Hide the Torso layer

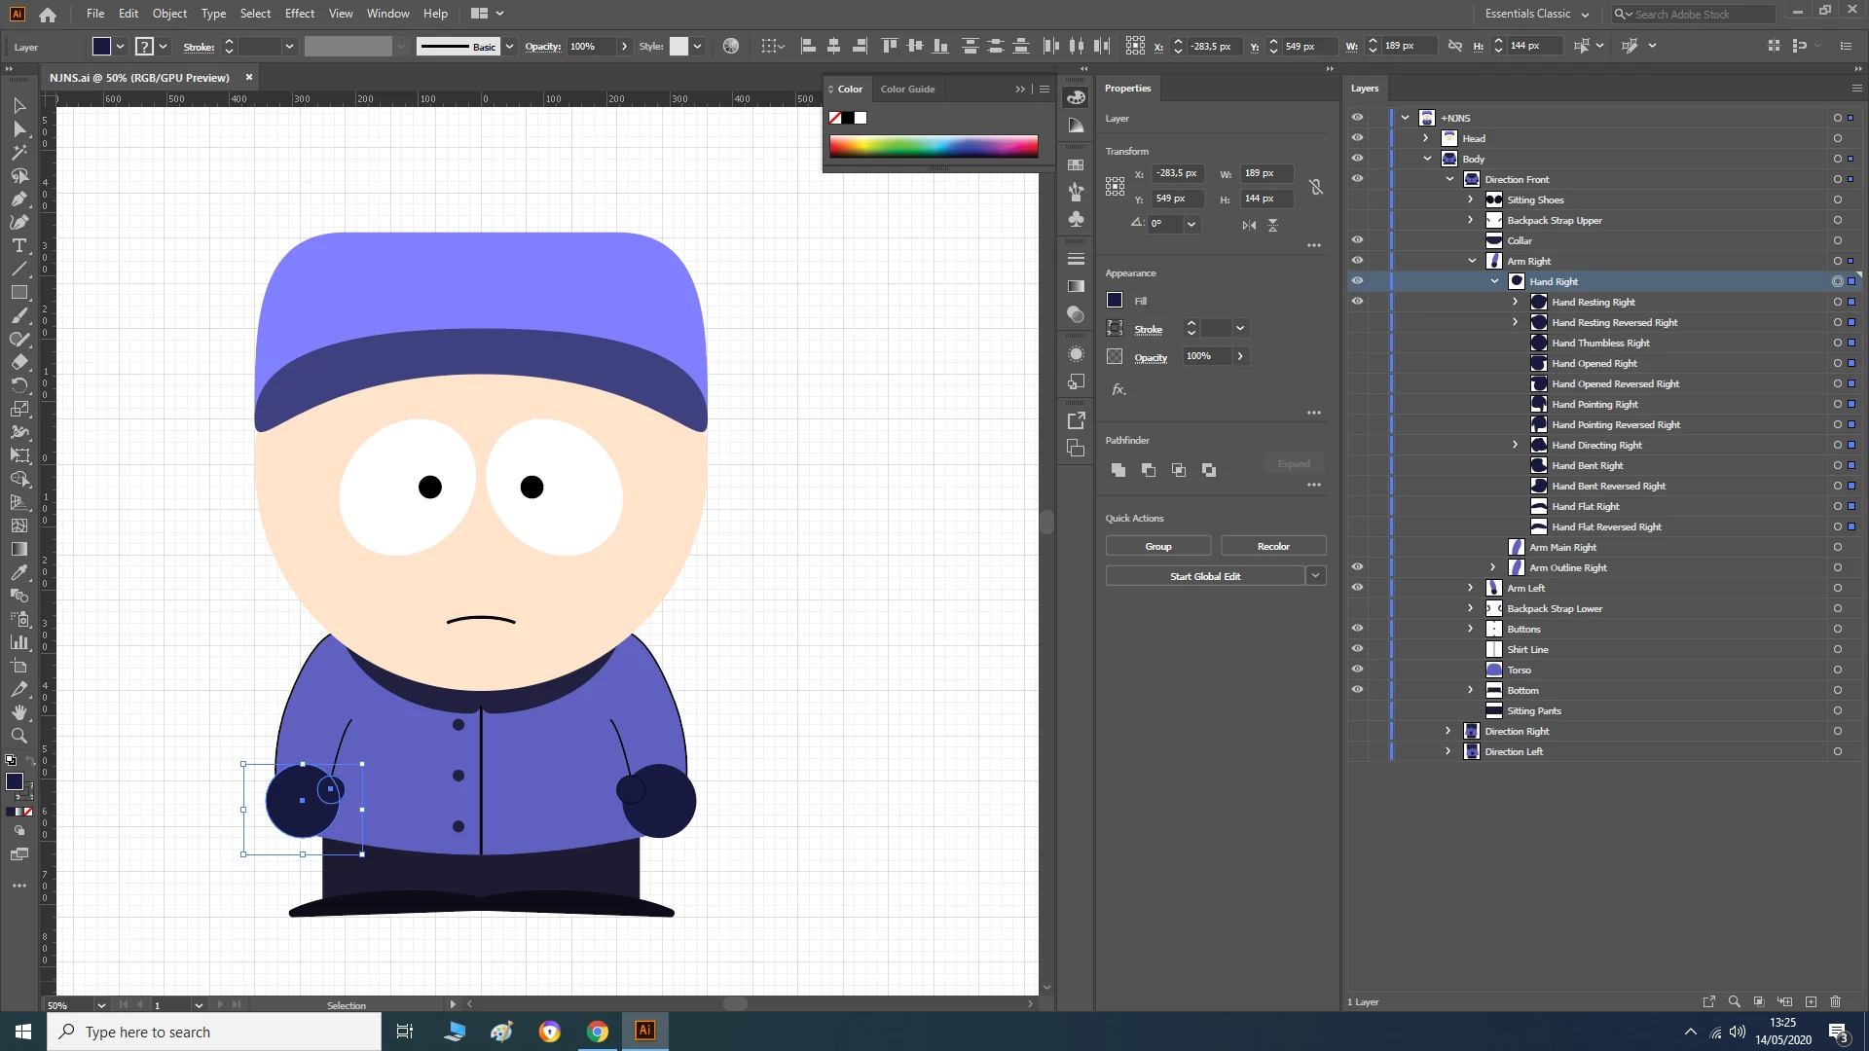tap(1357, 670)
